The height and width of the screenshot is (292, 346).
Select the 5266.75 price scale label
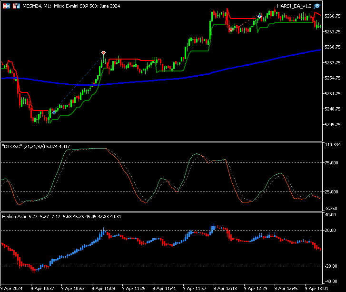pyautogui.click(x=333, y=16)
